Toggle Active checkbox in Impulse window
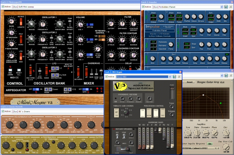234x155 pixels. coord(143,7)
